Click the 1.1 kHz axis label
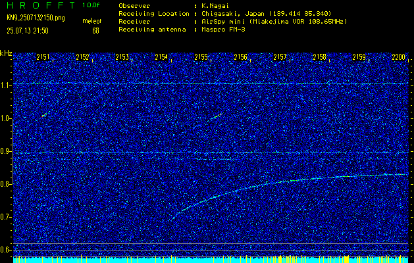 pos(5,85)
